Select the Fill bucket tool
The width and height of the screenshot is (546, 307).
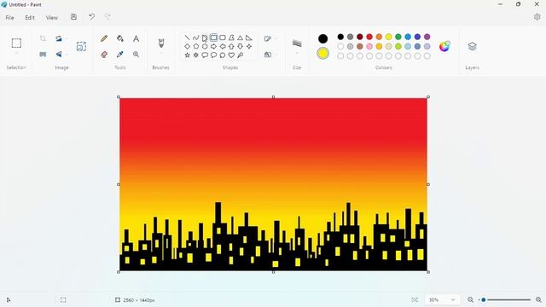120,38
